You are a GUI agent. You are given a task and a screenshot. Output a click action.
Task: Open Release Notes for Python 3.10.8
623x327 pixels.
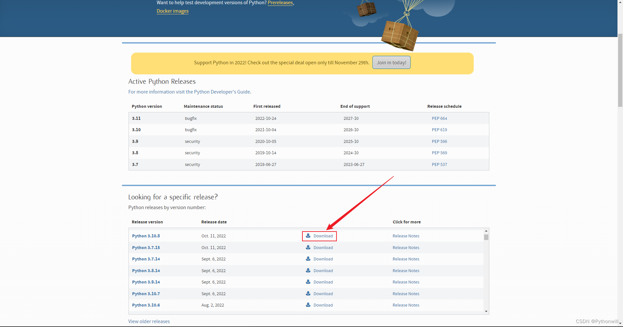406,236
